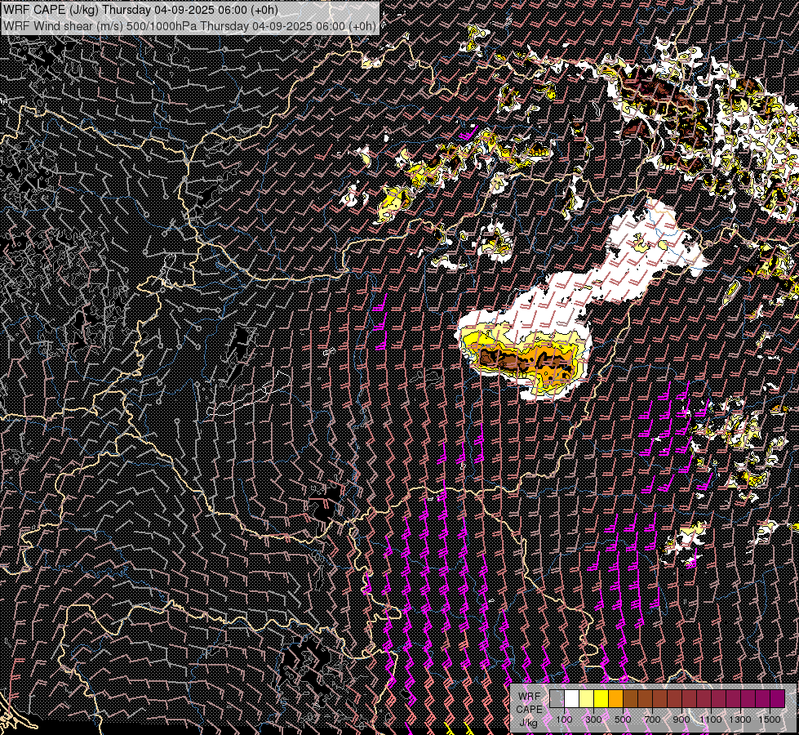Click the WRF CAPE title line
Screen dimensions: 799x735
141,10
